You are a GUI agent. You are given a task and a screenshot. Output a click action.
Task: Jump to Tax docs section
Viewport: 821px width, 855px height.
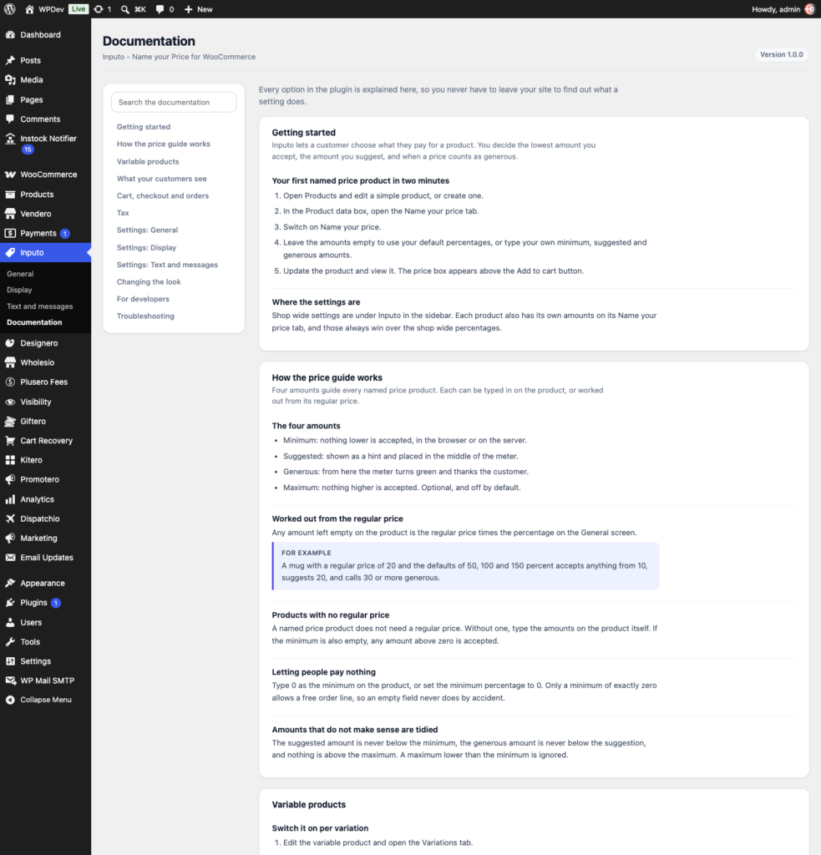point(123,213)
